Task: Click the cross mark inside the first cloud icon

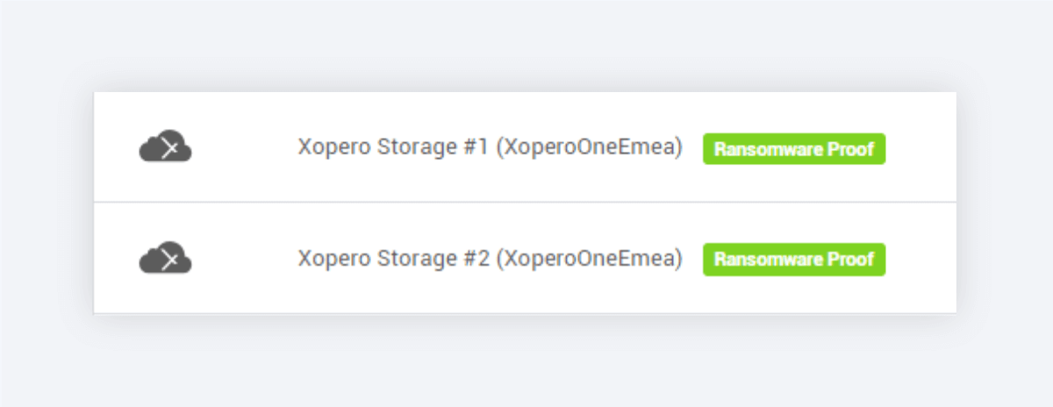Action: point(172,150)
